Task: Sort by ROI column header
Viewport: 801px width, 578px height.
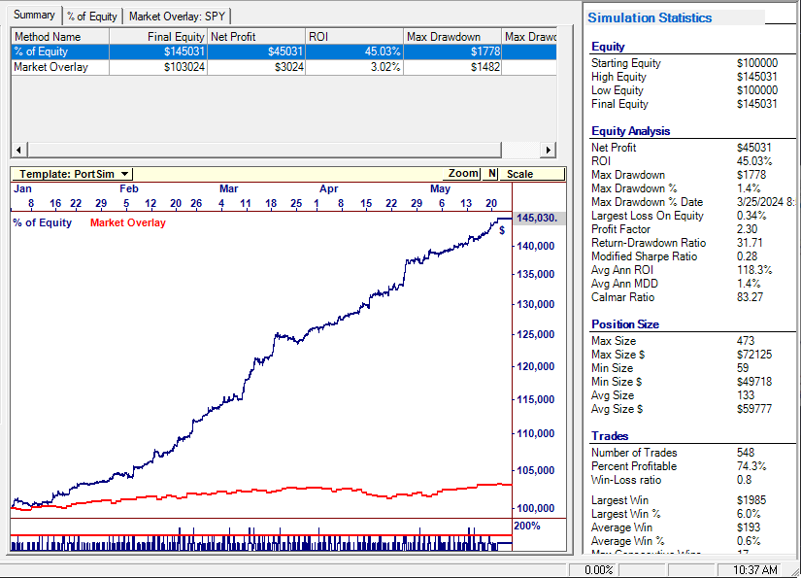Action: 354,37
